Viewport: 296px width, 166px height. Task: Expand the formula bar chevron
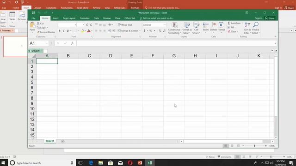pos(275,43)
